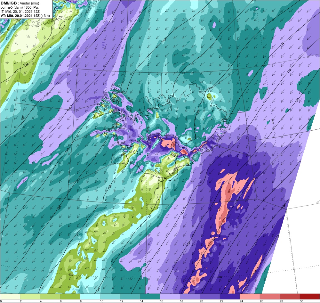This screenshot has height=303, width=320.
Task: Click the '30W' longitude label
Action: (22, 118)
